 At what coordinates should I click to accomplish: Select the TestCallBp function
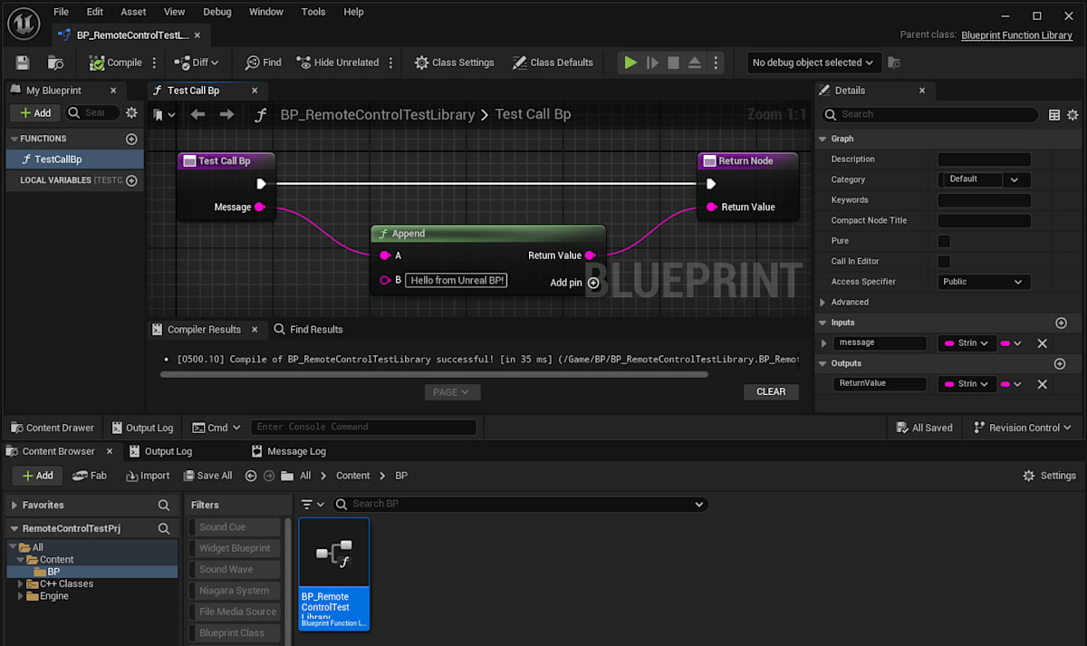73,159
